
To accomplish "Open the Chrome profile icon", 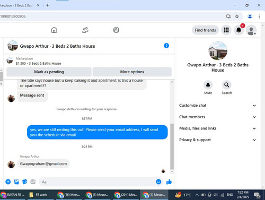I will coord(250,16).
